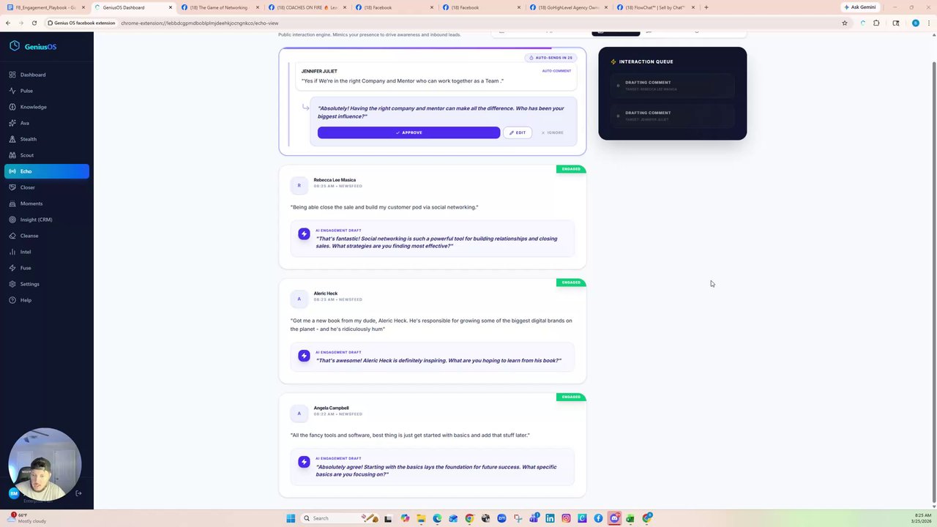937x527 pixels.
Task: Select first Drafting Comment queue item
Action: pyautogui.click(x=672, y=86)
